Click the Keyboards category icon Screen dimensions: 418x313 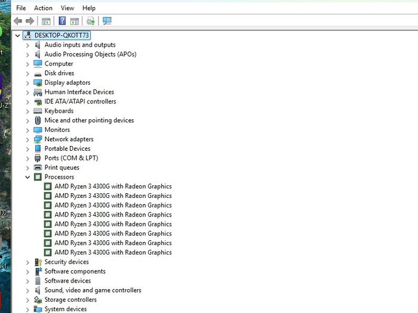point(38,111)
